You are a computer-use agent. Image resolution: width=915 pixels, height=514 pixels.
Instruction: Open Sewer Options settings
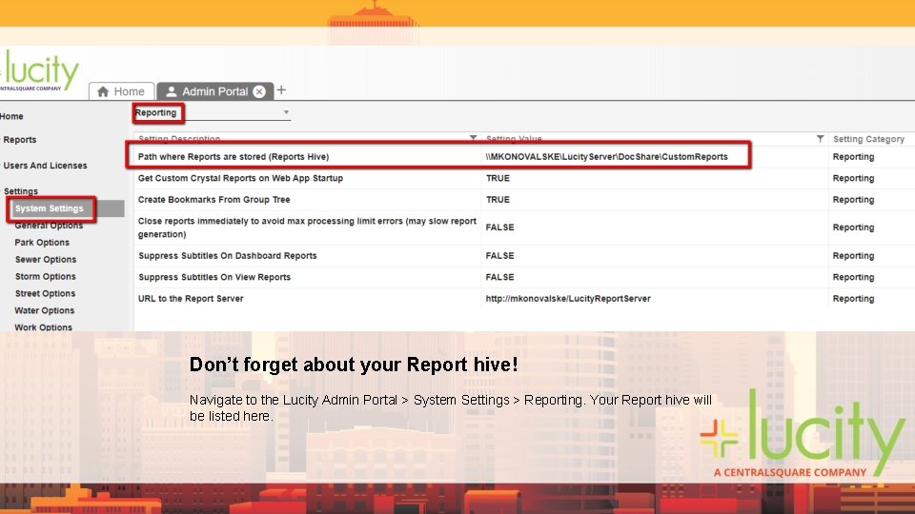coord(46,259)
